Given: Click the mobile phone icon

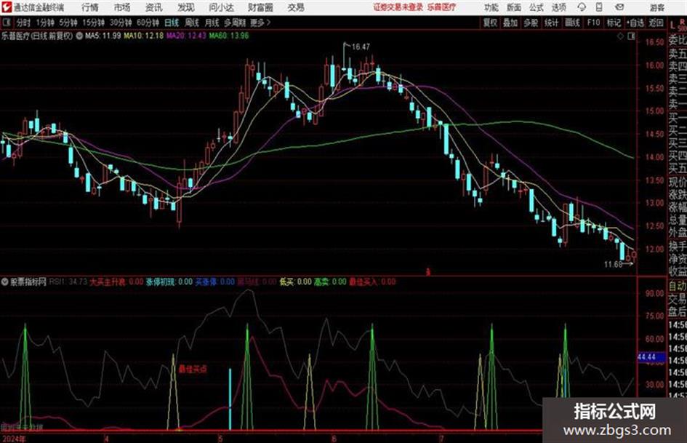Looking at the screenshot, I should (599, 7).
